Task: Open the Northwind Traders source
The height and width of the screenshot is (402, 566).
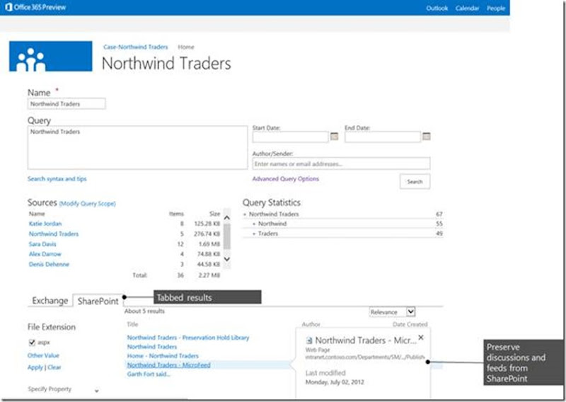Action: tap(54, 234)
